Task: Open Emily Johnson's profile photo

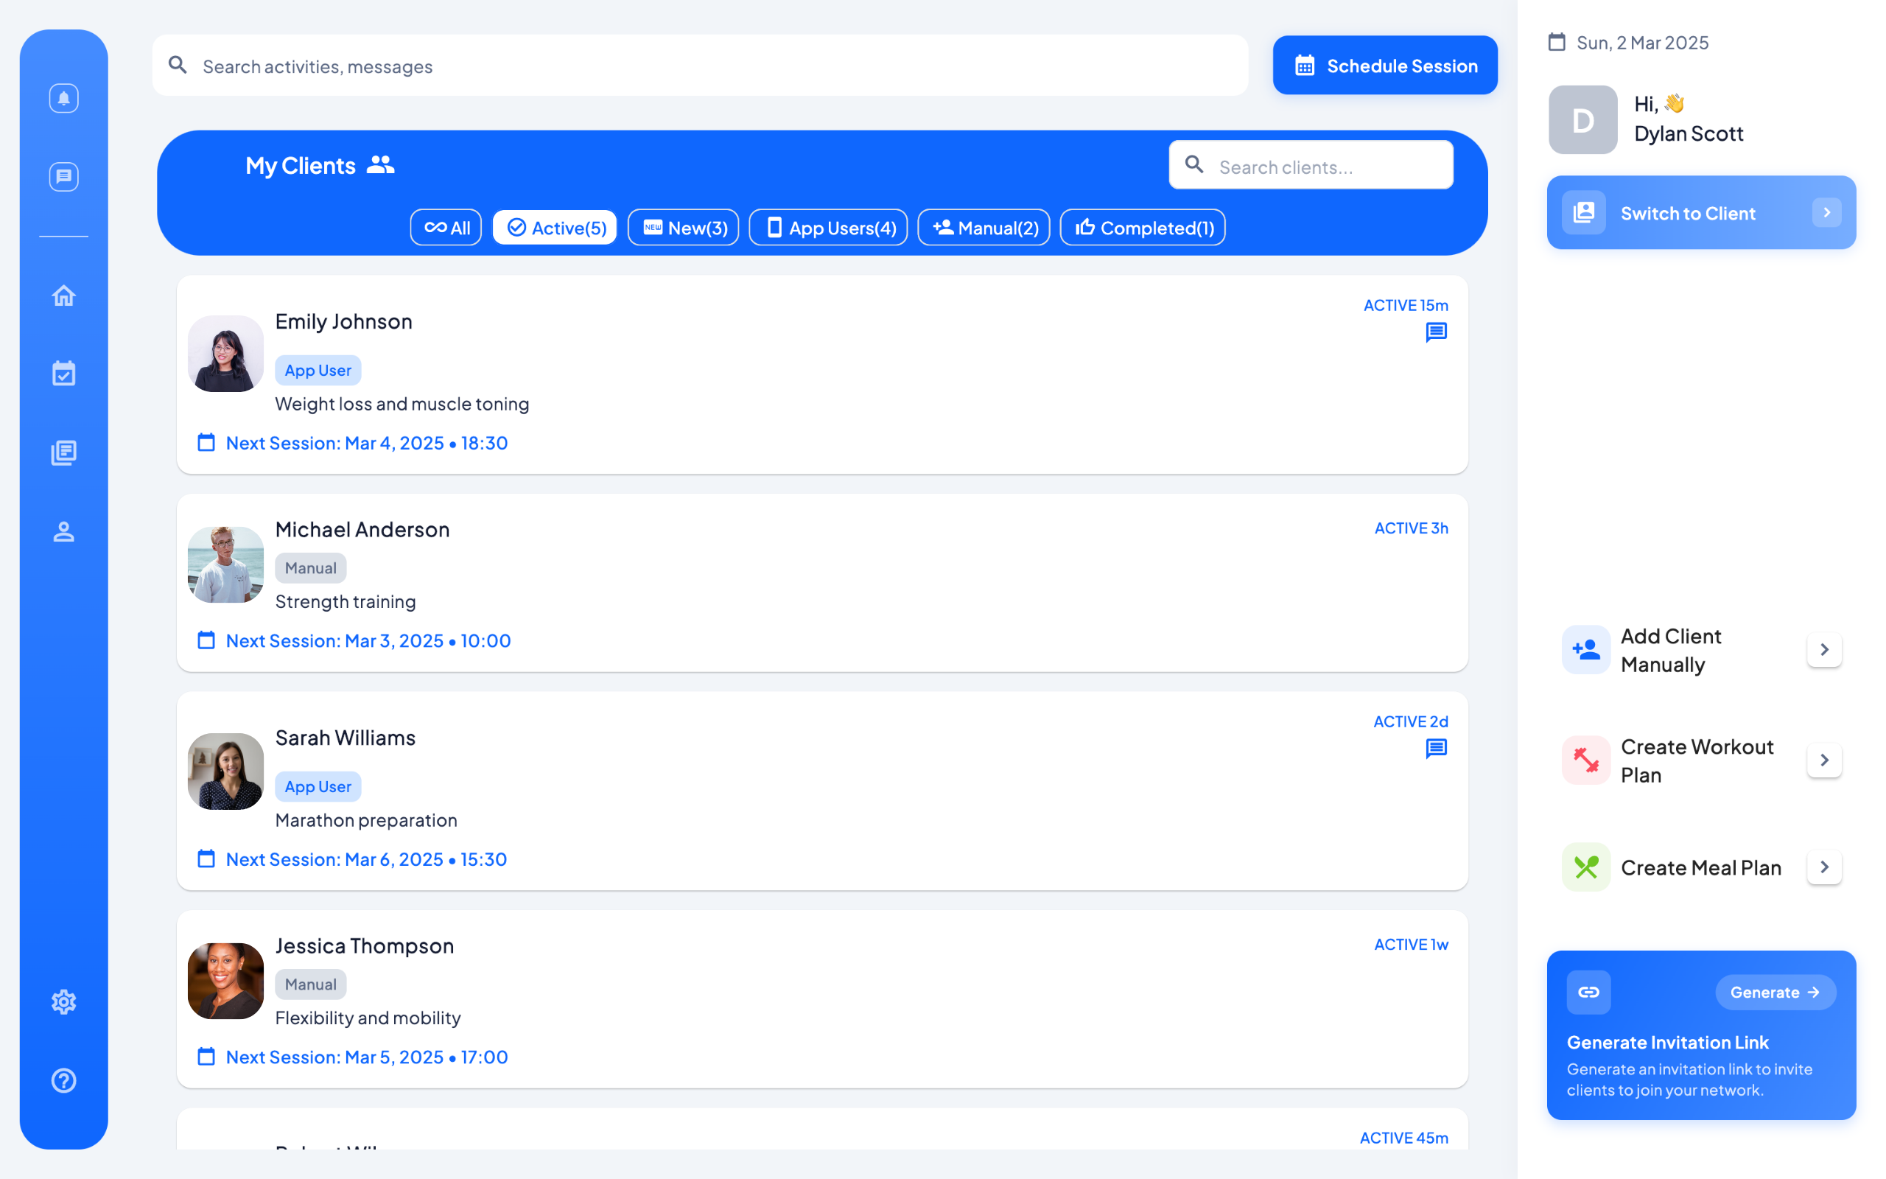Action: (x=226, y=354)
